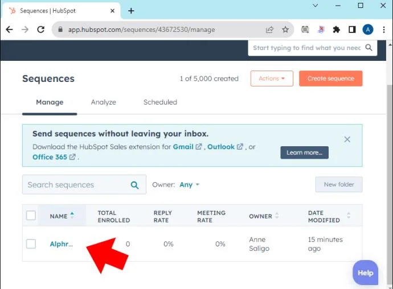Viewport: 393px width, 289px height.
Task: Click Create sequence button
Action: point(330,79)
